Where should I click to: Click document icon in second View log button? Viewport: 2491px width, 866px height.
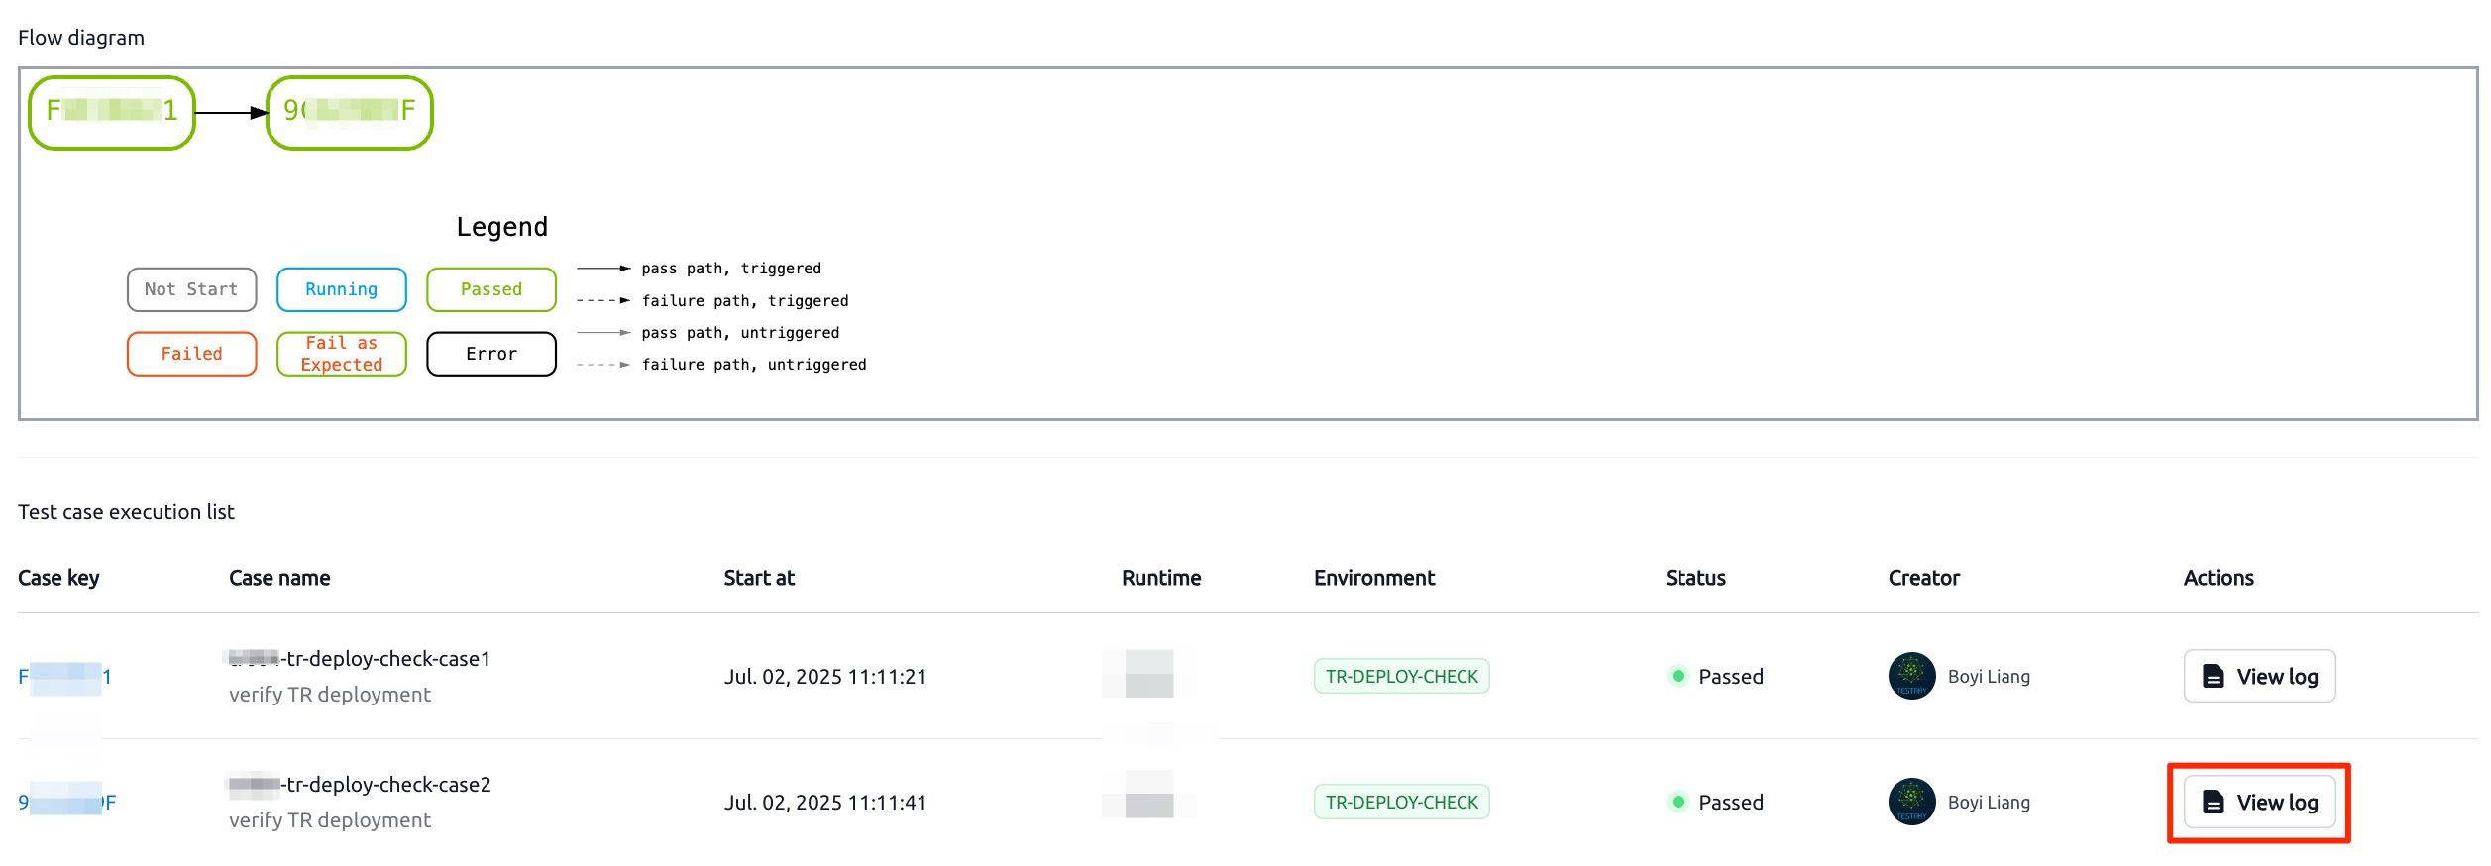[x=2213, y=803]
